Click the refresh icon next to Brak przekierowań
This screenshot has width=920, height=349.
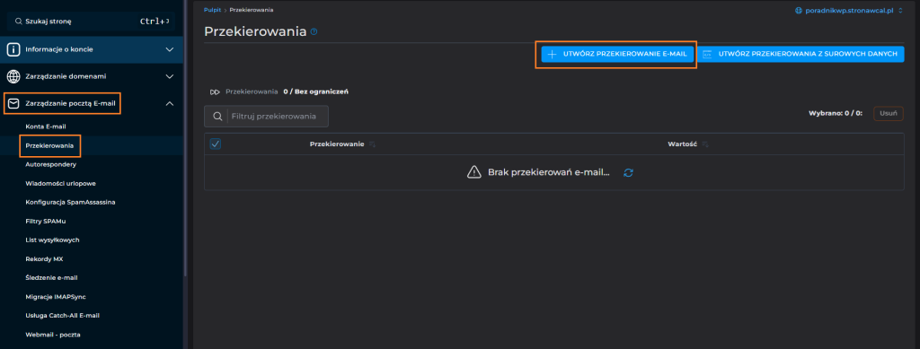click(628, 173)
